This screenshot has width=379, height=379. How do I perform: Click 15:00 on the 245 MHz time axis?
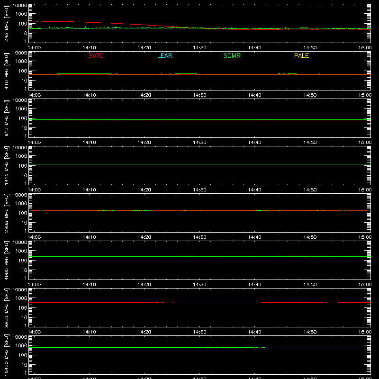pos(365,48)
